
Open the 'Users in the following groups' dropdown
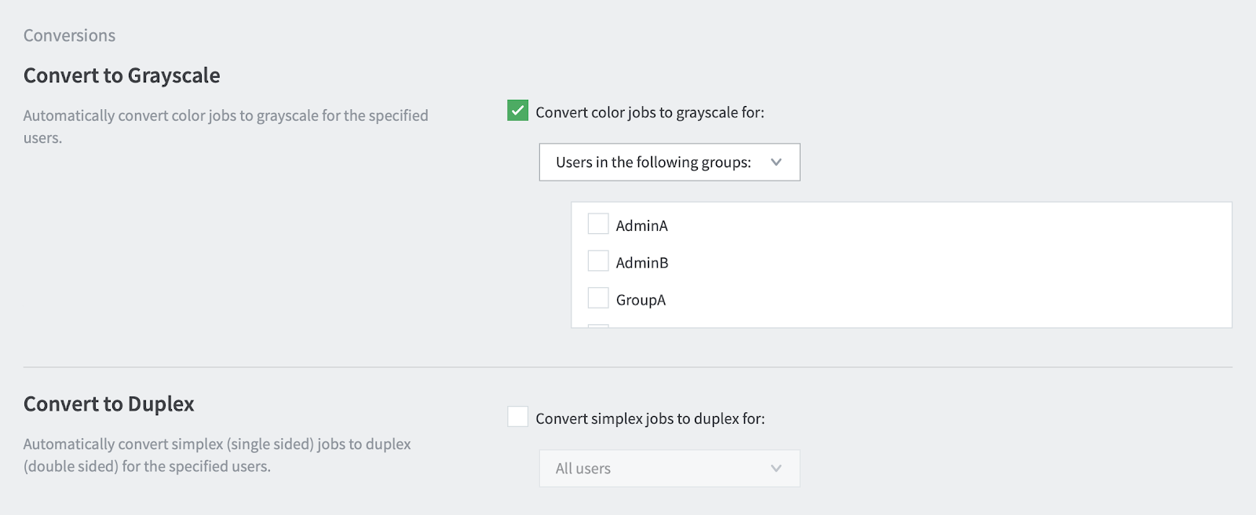[x=670, y=162]
